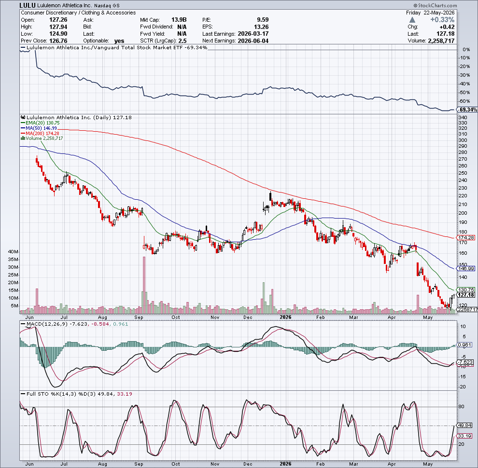Click the +0.33% percent change figure
This screenshot has width=478, height=468.
442,20
